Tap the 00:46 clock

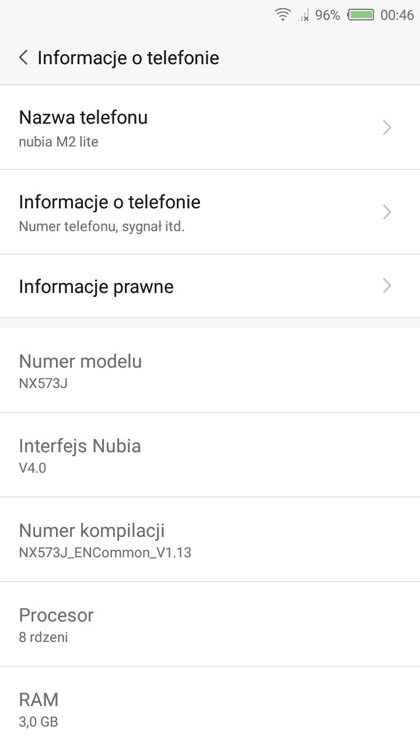[x=397, y=16]
